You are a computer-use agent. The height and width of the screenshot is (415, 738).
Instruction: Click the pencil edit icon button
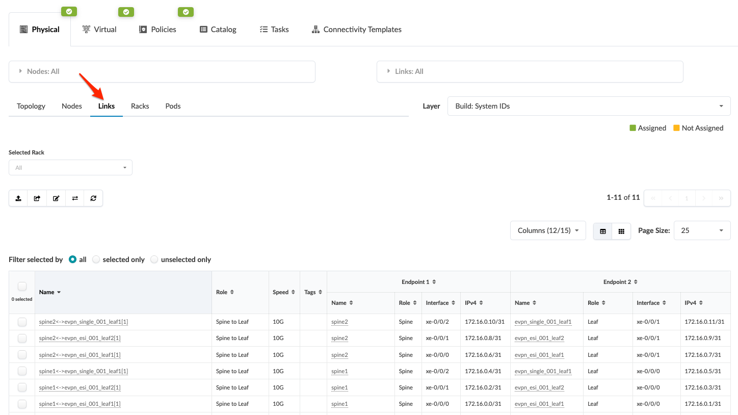point(56,198)
